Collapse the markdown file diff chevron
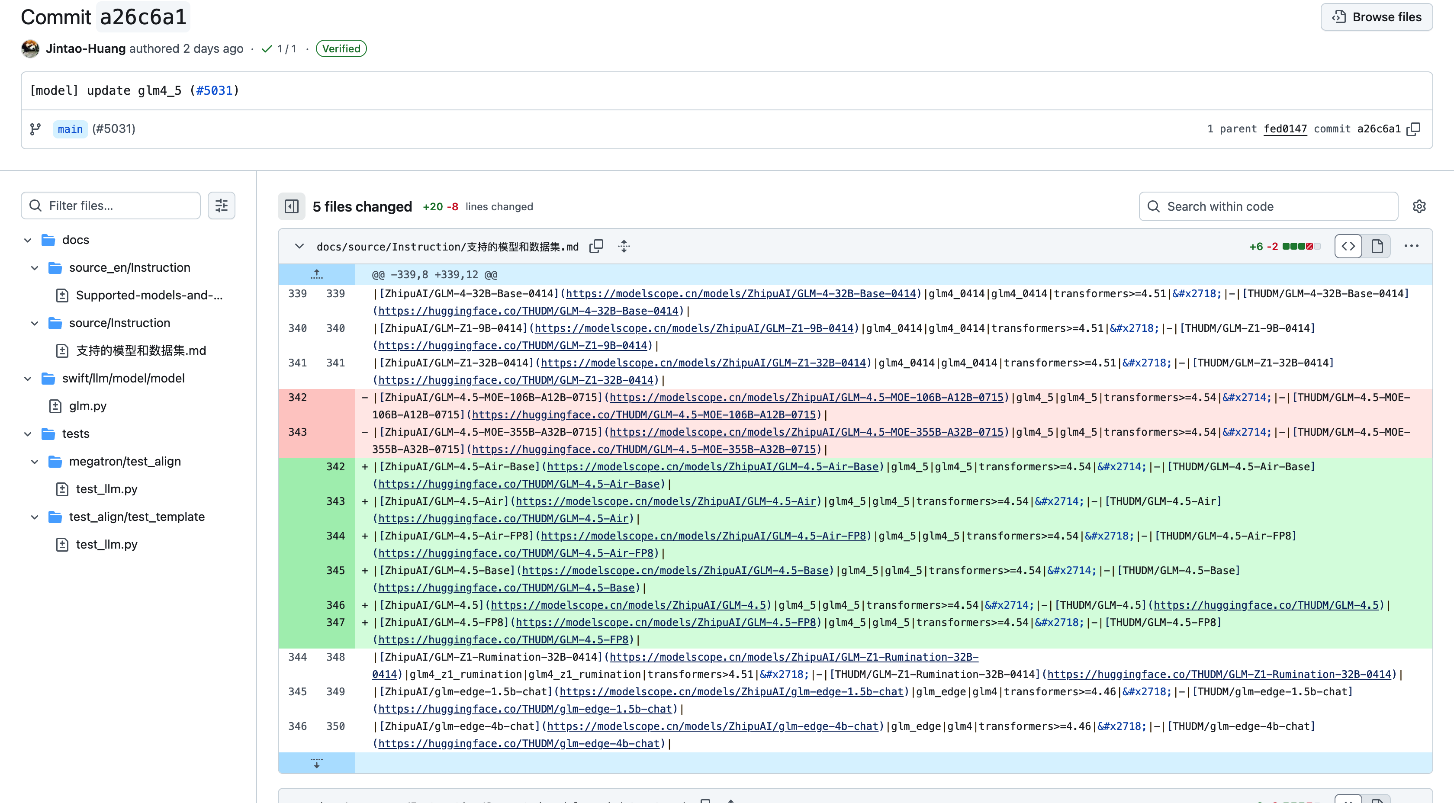This screenshot has width=1454, height=803. click(x=299, y=246)
